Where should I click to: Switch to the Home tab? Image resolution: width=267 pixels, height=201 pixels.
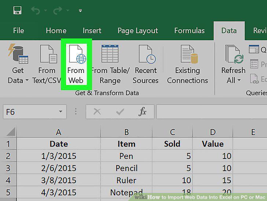[56, 31]
